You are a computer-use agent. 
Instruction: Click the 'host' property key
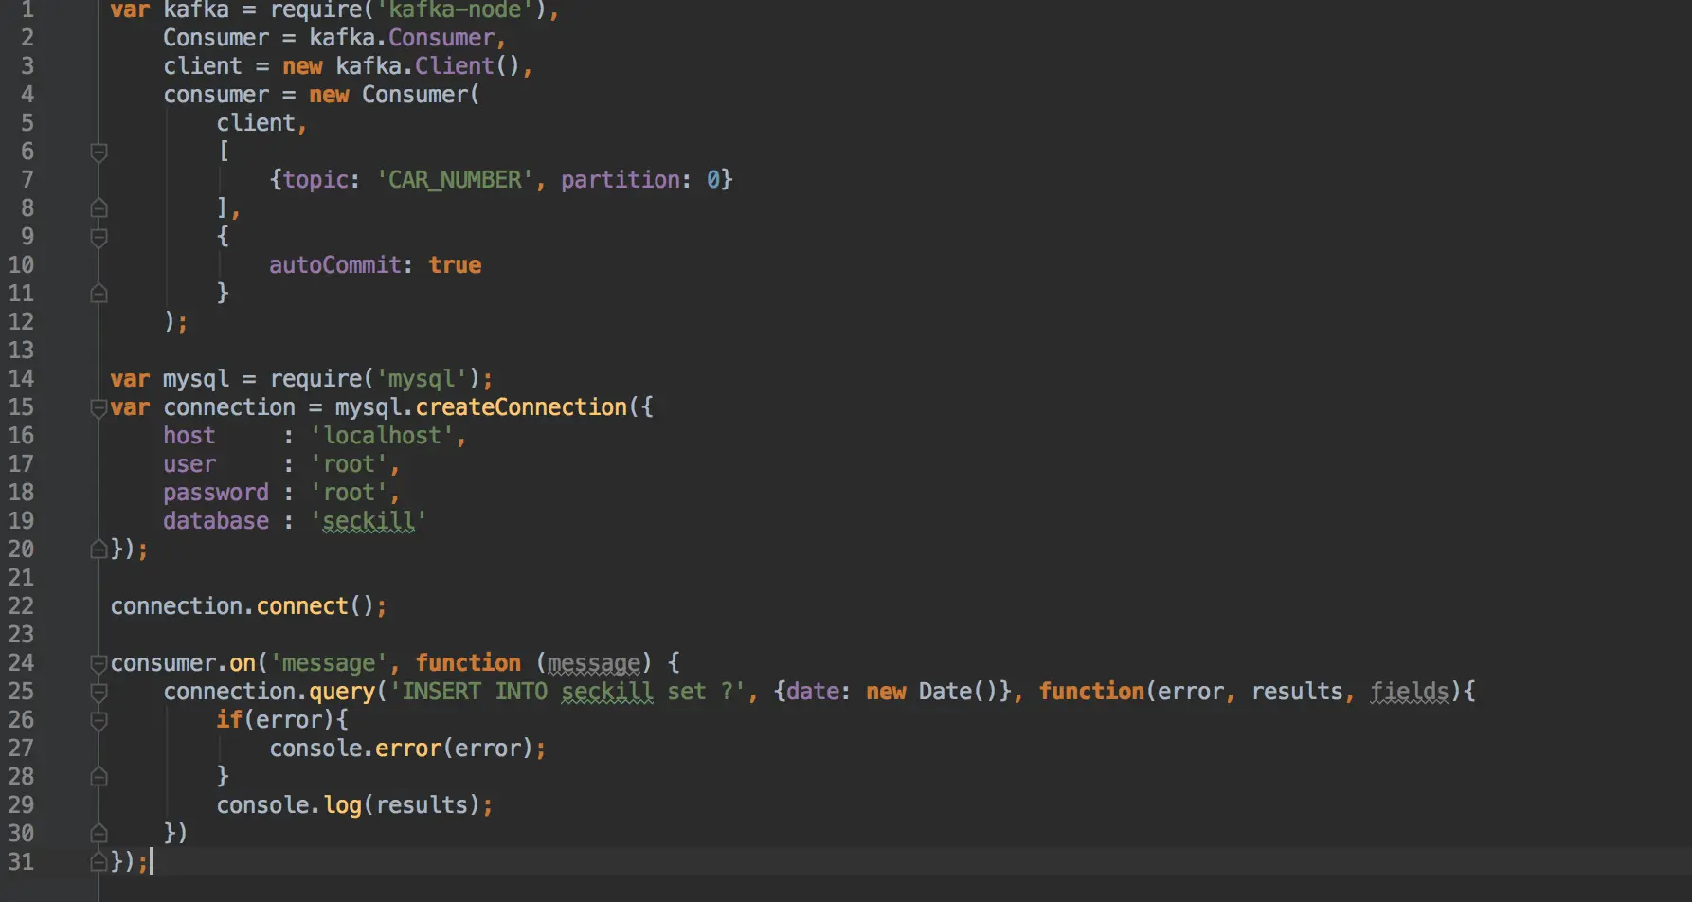[189, 436]
